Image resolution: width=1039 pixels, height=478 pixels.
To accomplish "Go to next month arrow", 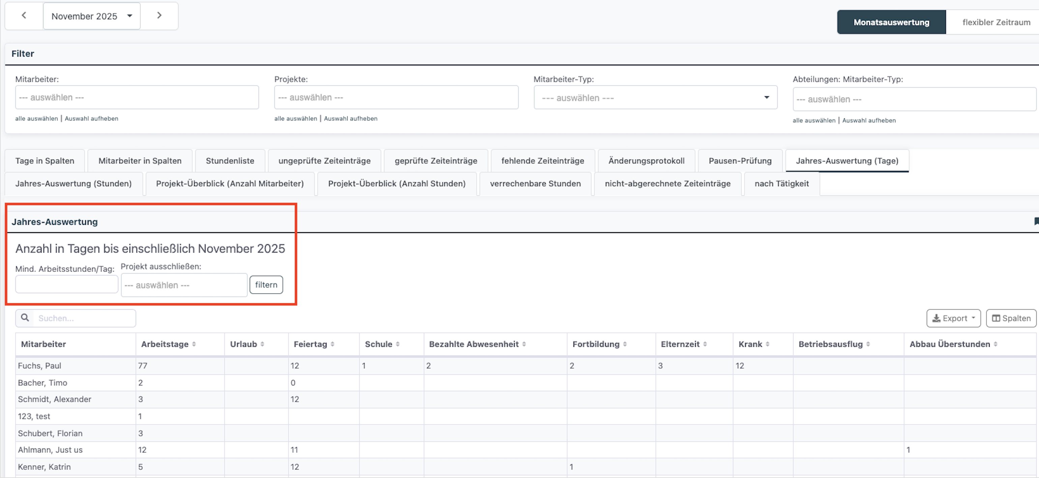I will tap(159, 15).
